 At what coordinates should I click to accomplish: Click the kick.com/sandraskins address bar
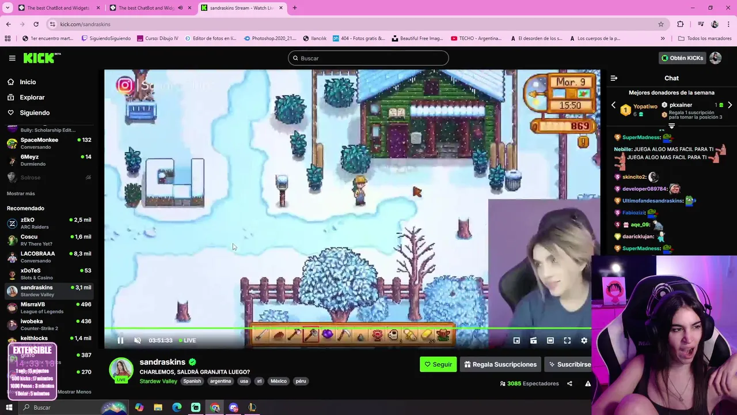[357, 24]
